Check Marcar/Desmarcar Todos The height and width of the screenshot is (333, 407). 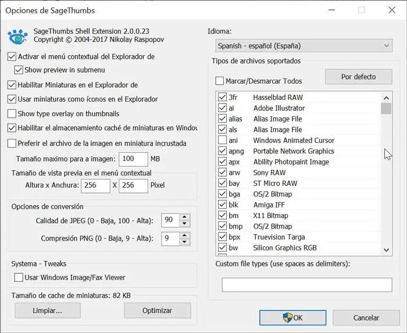pos(219,81)
